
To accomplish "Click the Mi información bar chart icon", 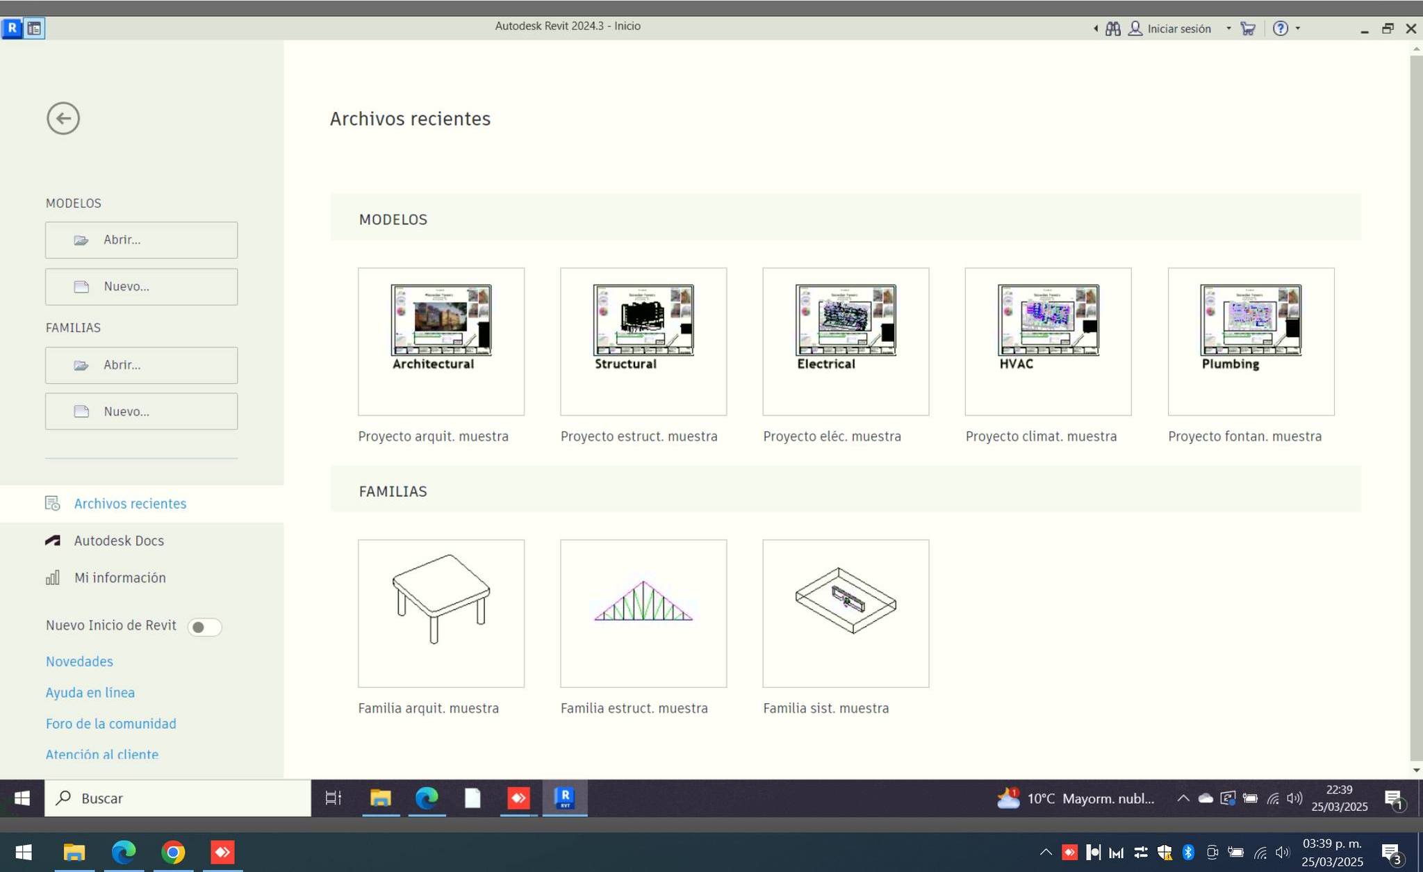I will pyautogui.click(x=53, y=577).
